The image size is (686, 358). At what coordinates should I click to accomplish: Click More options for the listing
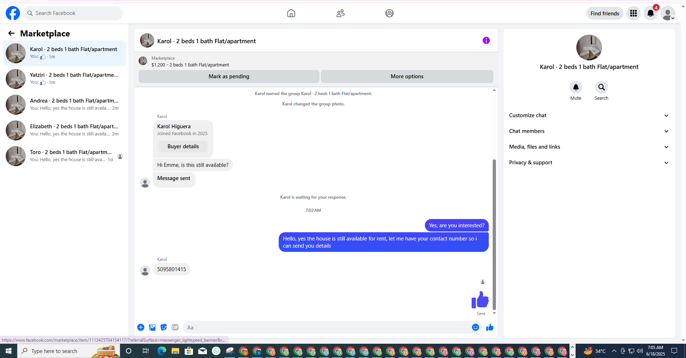click(407, 76)
